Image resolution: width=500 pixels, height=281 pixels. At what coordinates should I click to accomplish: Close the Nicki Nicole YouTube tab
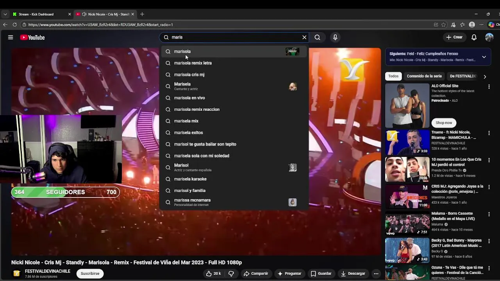pyautogui.click(x=133, y=14)
